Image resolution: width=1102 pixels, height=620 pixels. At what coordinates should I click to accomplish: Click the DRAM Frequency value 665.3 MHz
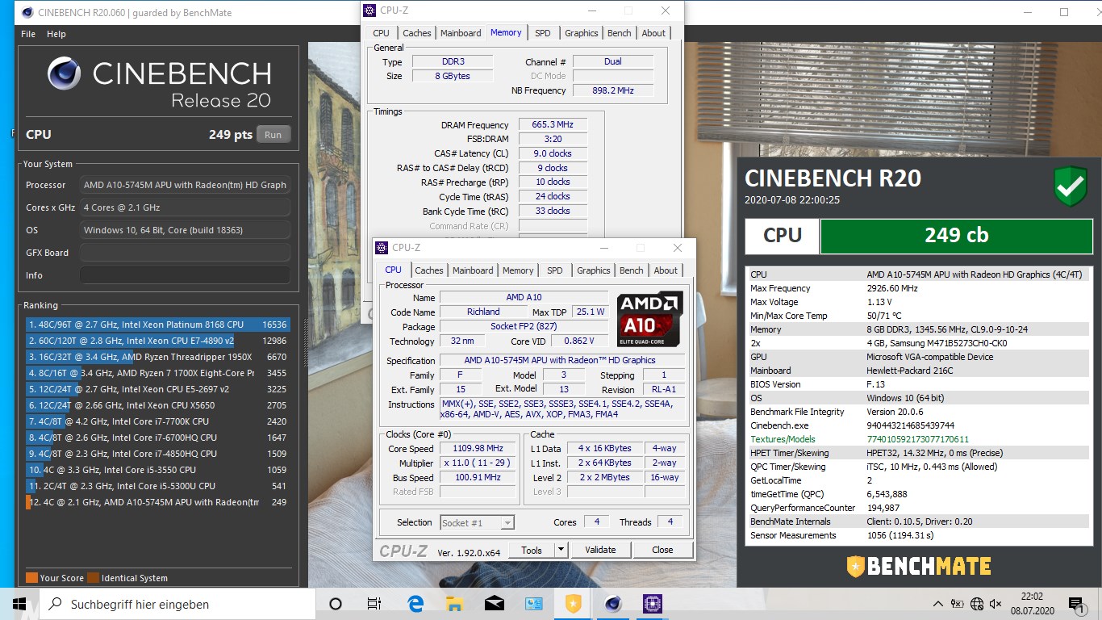click(x=553, y=125)
